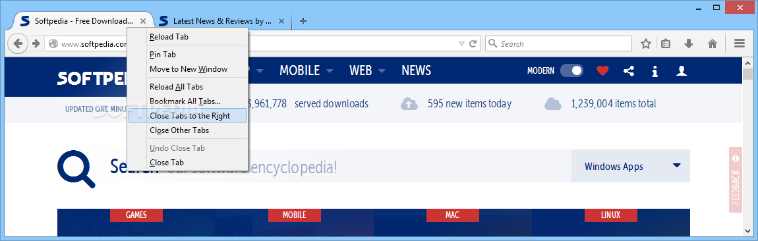
Task: Click the MAC category label
Action: coord(452,215)
